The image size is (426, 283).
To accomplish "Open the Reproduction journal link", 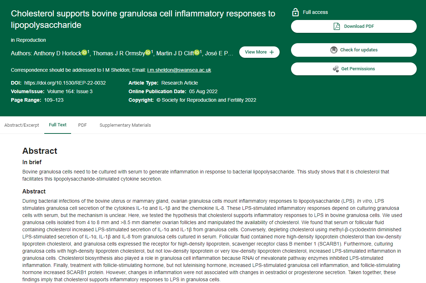I will [x=31, y=40].
